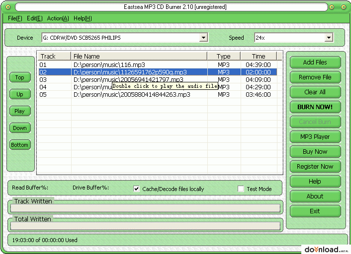Open the About dialog

[315, 196]
